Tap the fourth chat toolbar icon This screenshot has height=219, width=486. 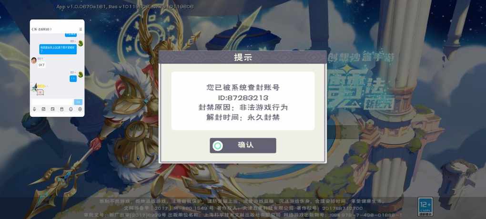coord(61,109)
